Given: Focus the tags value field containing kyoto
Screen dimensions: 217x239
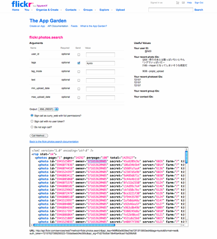Looking at the screenshot, I should pos(100,63).
